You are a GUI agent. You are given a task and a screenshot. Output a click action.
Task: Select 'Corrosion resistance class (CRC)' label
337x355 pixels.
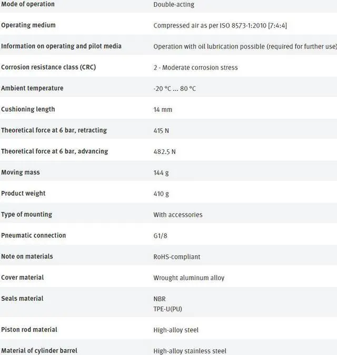(48, 68)
